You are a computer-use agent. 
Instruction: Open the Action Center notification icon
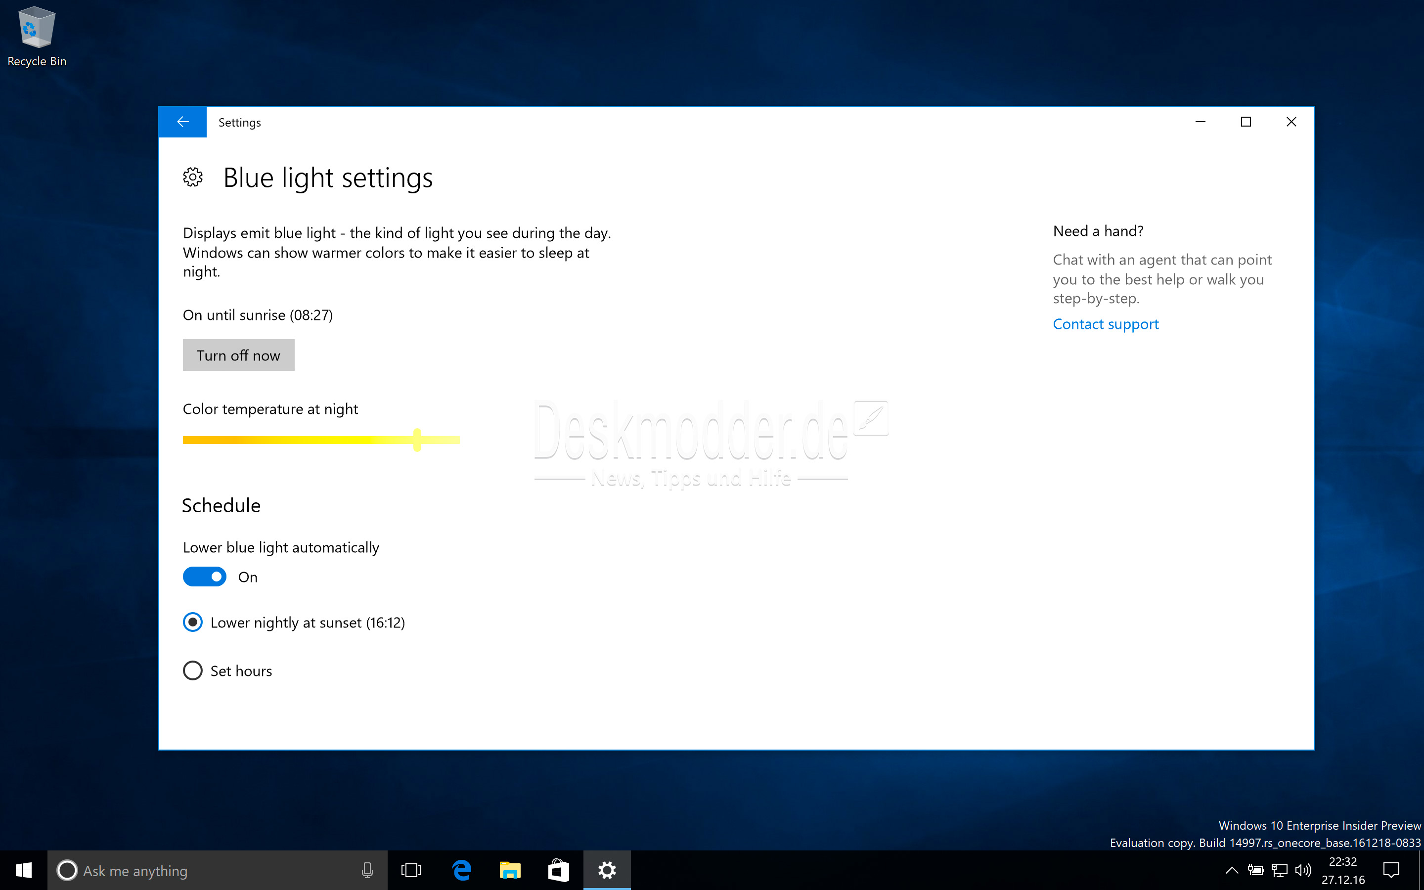[1391, 870]
